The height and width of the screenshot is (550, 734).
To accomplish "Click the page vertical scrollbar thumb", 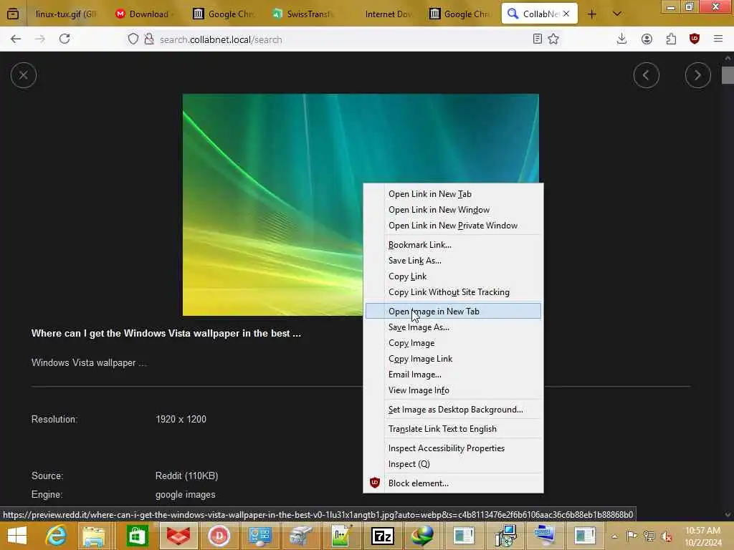I will [728, 75].
